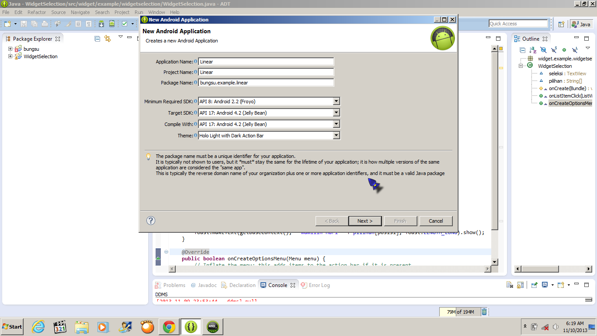This screenshot has width=597, height=336.
Task: Open the File menu
Action: [x=6, y=12]
